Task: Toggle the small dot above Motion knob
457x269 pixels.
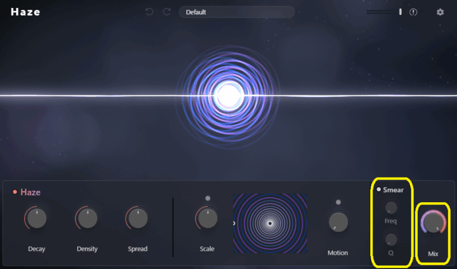Action: (x=338, y=202)
